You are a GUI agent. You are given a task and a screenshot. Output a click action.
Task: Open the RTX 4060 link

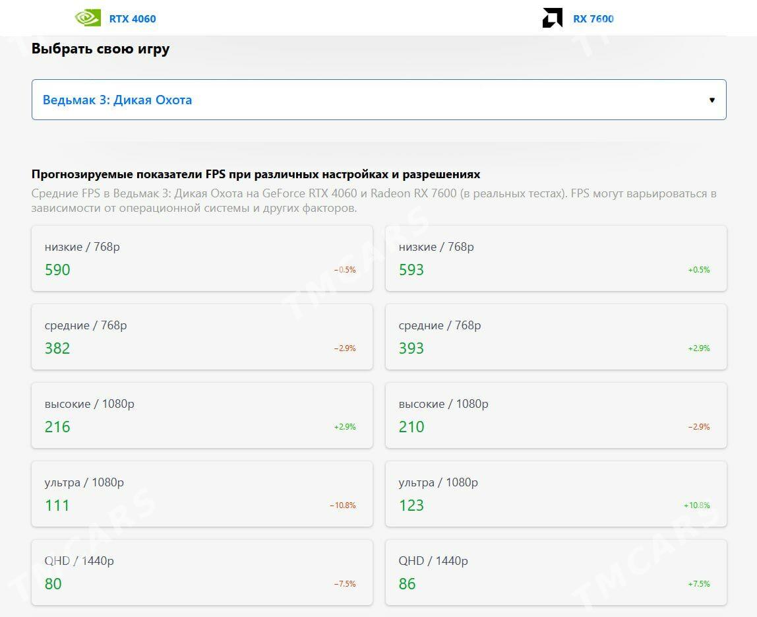(133, 19)
